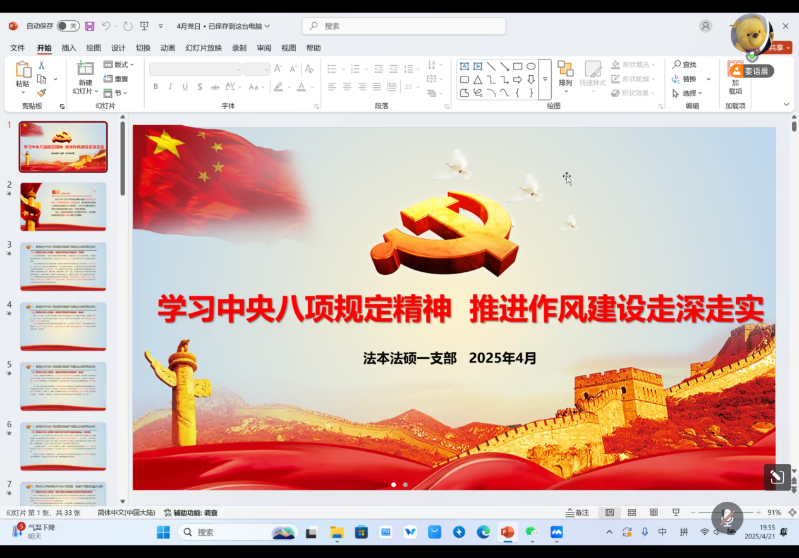
Task: Open the 插入 Insert tab
Action: click(x=69, y=48)
